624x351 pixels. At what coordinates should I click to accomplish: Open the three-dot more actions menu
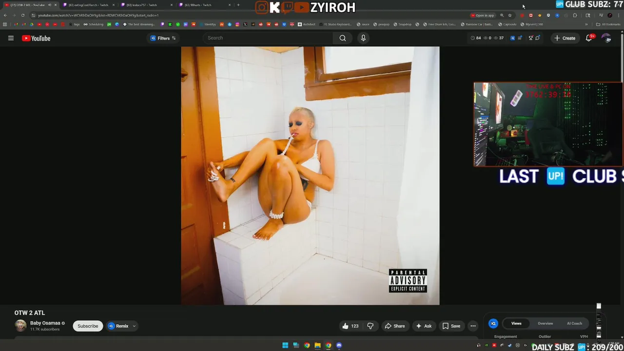click(473, 326)
